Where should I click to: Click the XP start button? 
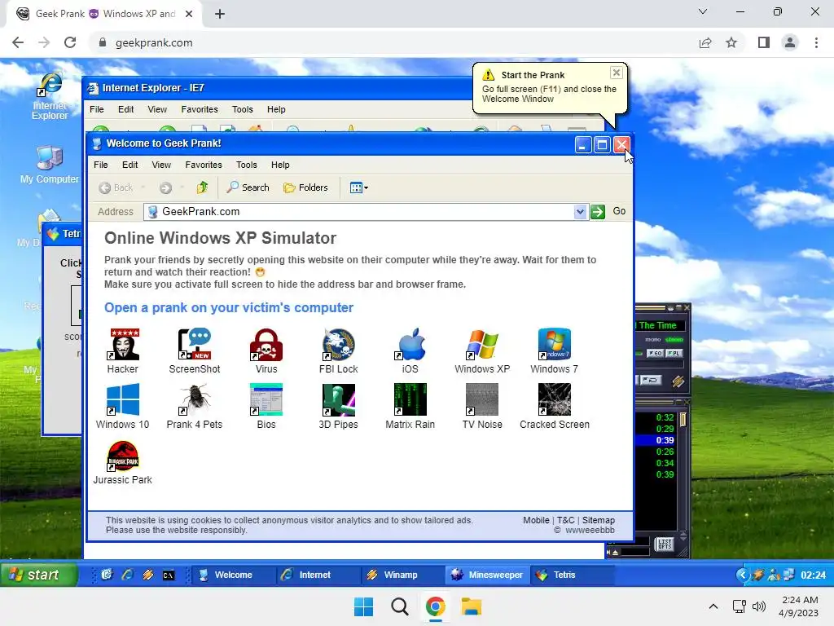click(x=39, y=575)
